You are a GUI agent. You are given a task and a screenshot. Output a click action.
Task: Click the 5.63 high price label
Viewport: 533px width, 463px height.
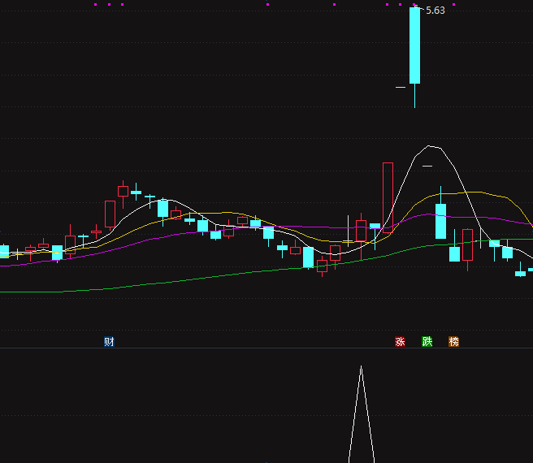pos(435,11)
